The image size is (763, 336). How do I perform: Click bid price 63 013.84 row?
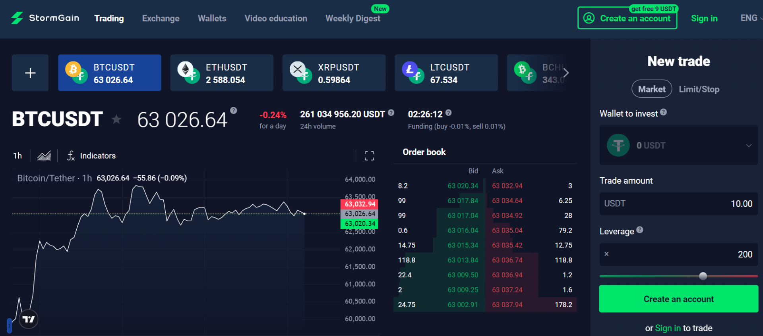tap(463, 260)
